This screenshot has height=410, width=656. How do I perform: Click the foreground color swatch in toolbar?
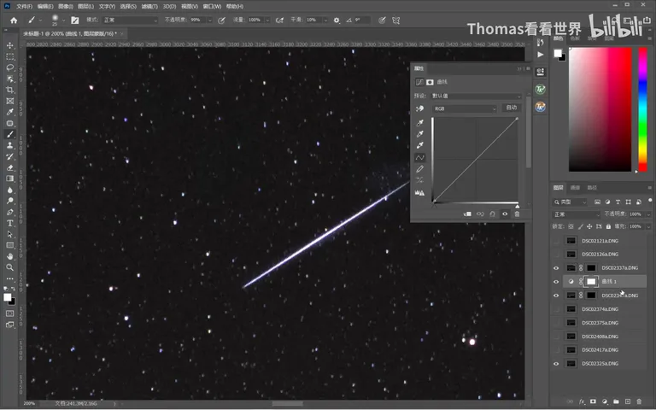click(8, 297)
